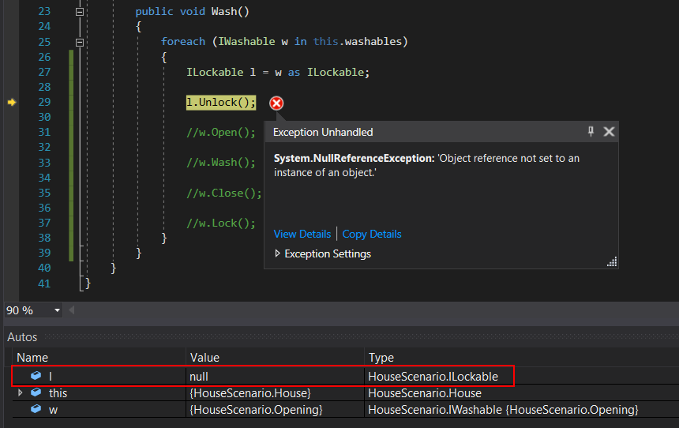
Task: Collapse the foreach block on line 25
Action: [80, 42]
